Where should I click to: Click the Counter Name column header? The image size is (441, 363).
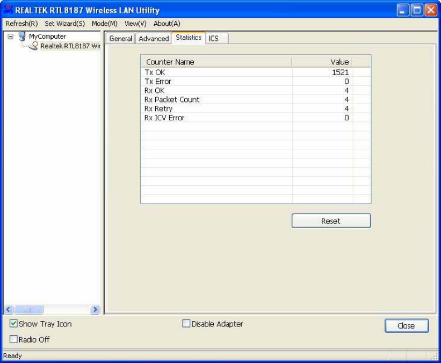(216, 62)
